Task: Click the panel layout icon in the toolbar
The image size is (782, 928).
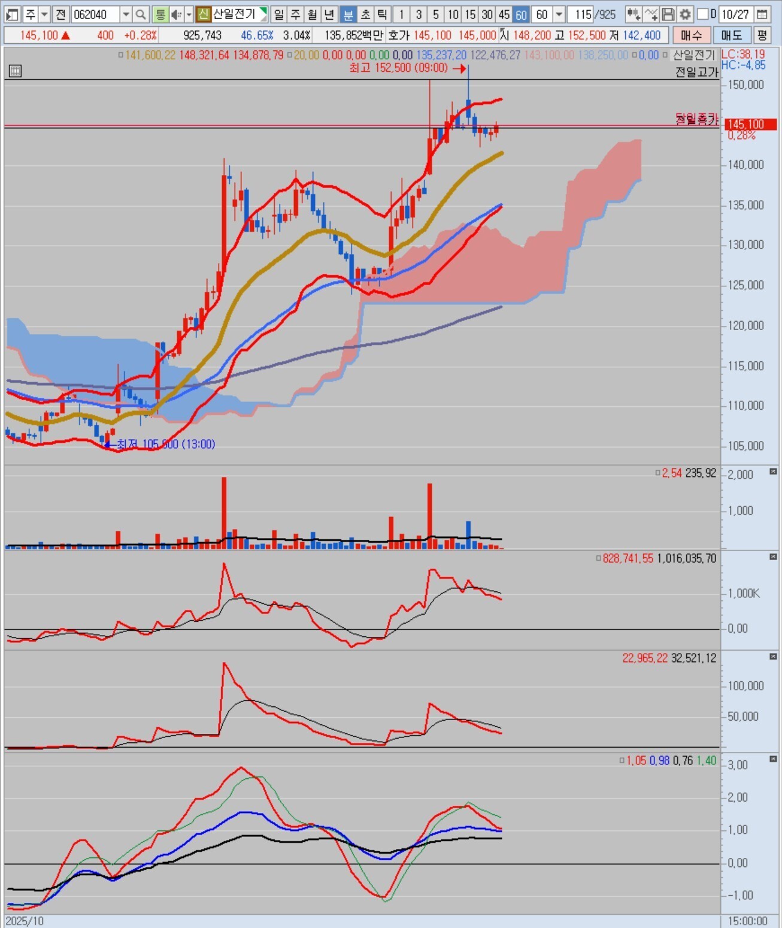Action: click(12, 14)
